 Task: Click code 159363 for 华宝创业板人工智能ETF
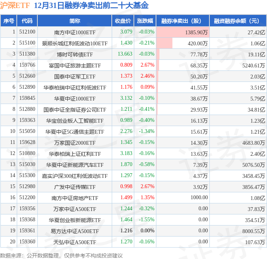click(27, 120)
